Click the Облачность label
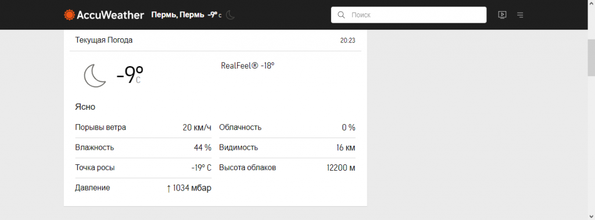595x220 pixels. click(241, 128)
